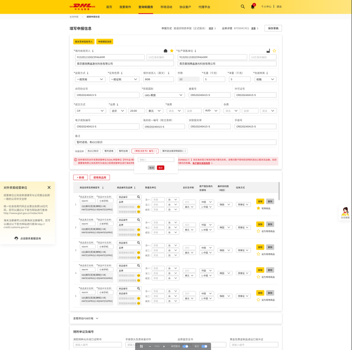Viewport: 352px width, 350px height.
Task: Click search icon in row 3 商品编号 field
Action: pyautogui.click(x=139, y=243)
